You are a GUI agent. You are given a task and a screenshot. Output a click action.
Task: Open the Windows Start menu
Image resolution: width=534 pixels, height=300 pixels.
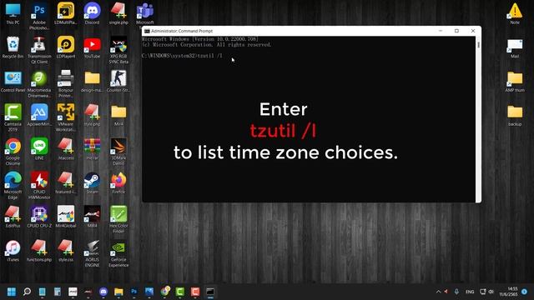12,292
